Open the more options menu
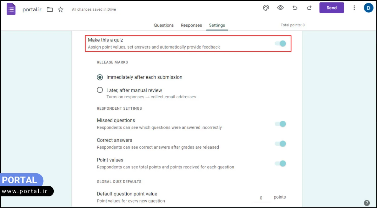Viewport: 377px width, 208px height. point(354,8)
